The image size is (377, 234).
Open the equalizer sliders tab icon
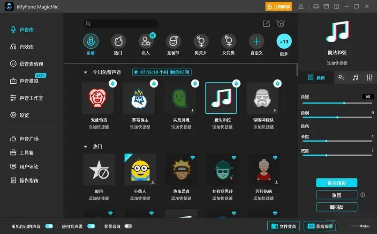pyautogui.click(x=369, y=77)
